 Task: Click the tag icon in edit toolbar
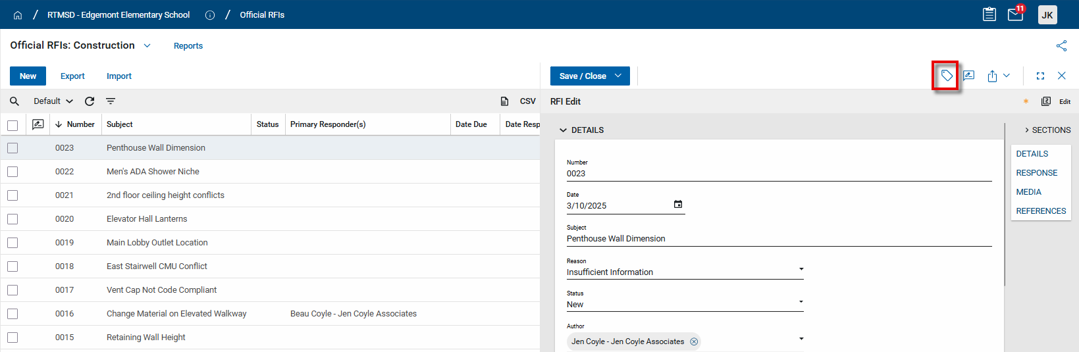point(946,76)
